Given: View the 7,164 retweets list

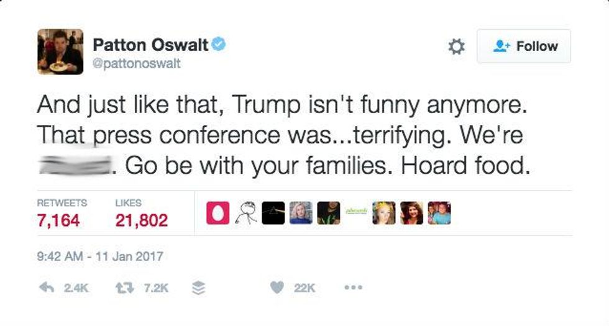Looking at the screenshot, I should [x=58, y=220].
